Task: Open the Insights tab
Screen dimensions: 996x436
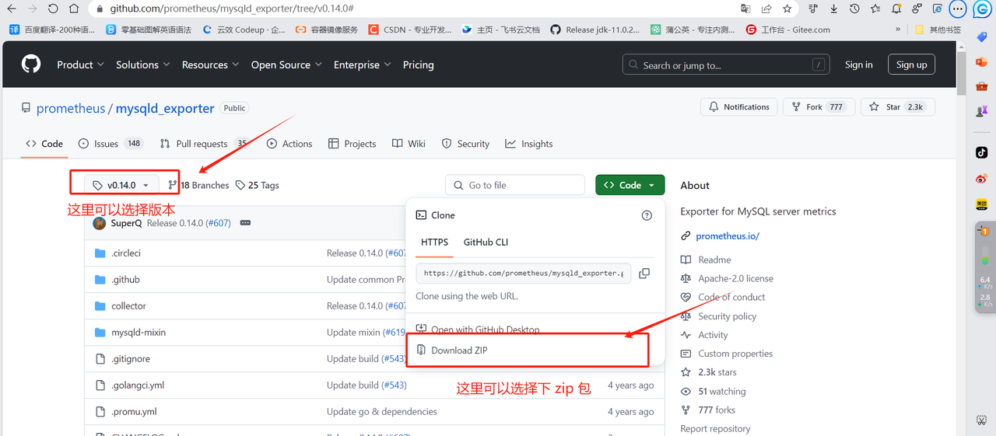Action: point(529,144)
